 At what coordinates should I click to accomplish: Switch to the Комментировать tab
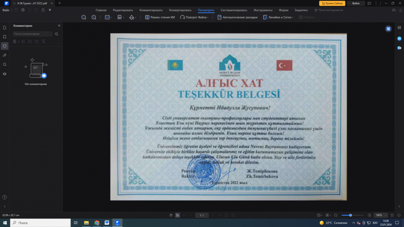151,10
